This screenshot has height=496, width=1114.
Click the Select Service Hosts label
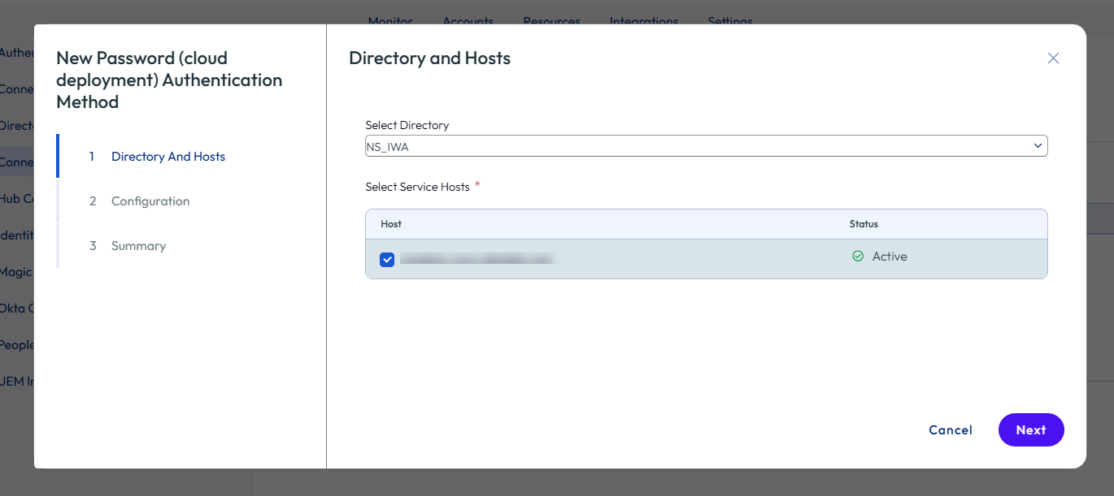pos(418,187)
